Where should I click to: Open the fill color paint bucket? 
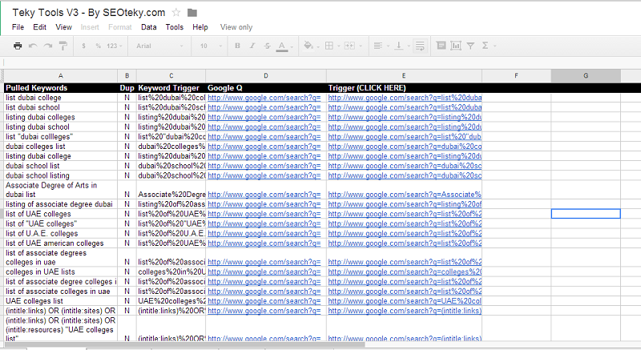click(x=308, y=46)
